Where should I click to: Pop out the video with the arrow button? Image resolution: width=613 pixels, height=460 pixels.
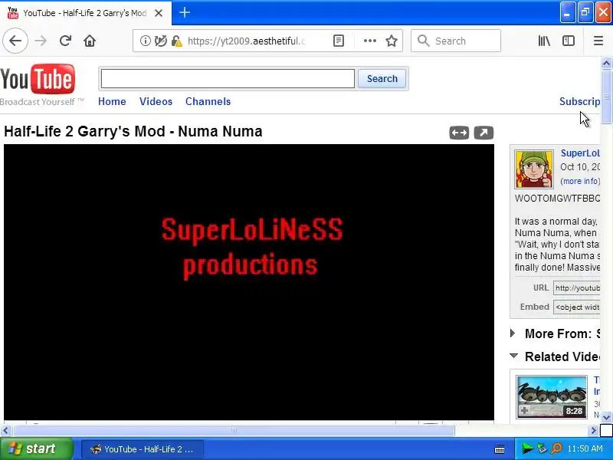pos(484,133)
